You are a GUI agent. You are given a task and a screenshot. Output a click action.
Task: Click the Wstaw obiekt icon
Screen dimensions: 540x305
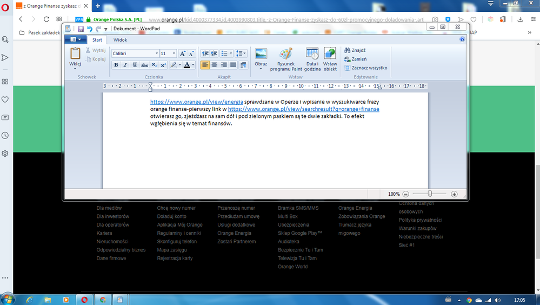(x=330, y=55)
